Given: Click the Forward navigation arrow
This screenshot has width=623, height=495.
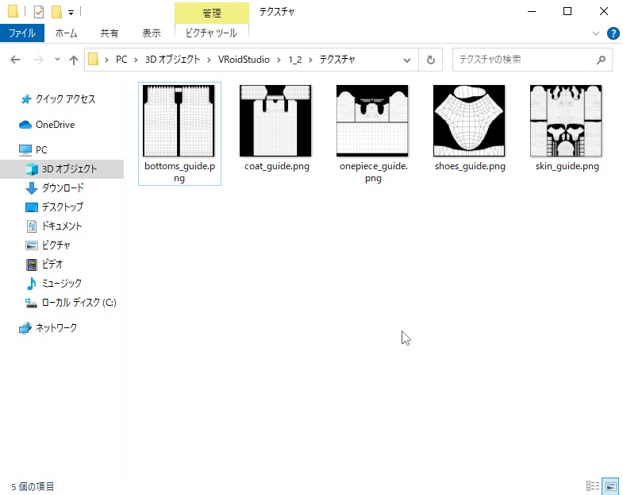Looking at the screenshot, I should click(39, 60).
